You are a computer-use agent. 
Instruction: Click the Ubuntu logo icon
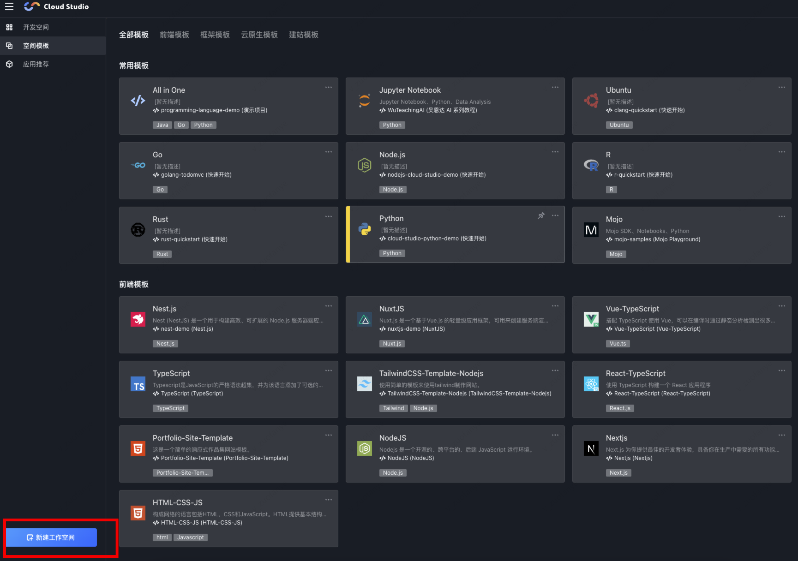click(591, 101)
